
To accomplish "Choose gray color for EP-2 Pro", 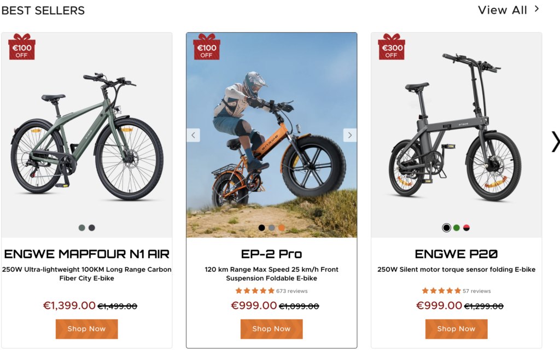I will click(271, 228).
